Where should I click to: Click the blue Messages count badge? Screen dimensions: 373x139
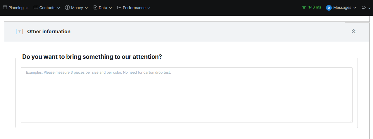point(329,8)
